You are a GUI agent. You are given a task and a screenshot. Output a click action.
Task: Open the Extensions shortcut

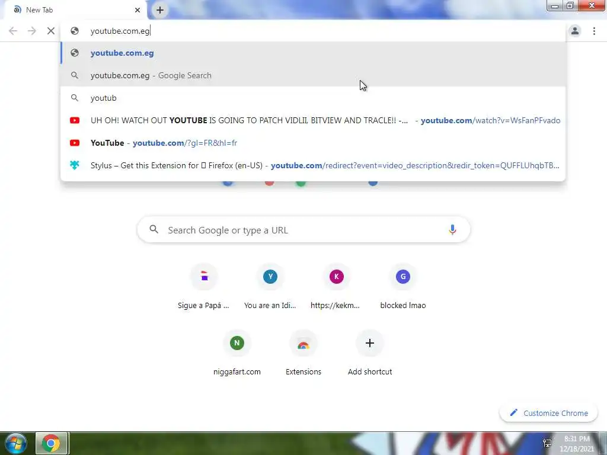(303, 354)
